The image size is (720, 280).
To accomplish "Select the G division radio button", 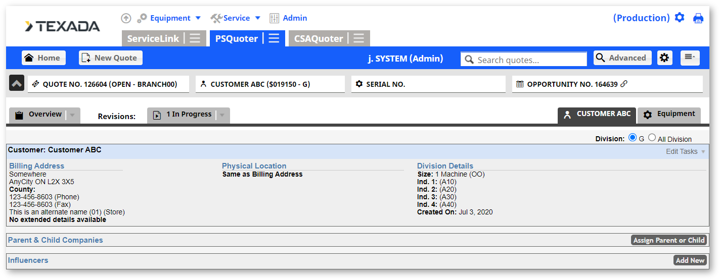I will pos(633,137).
